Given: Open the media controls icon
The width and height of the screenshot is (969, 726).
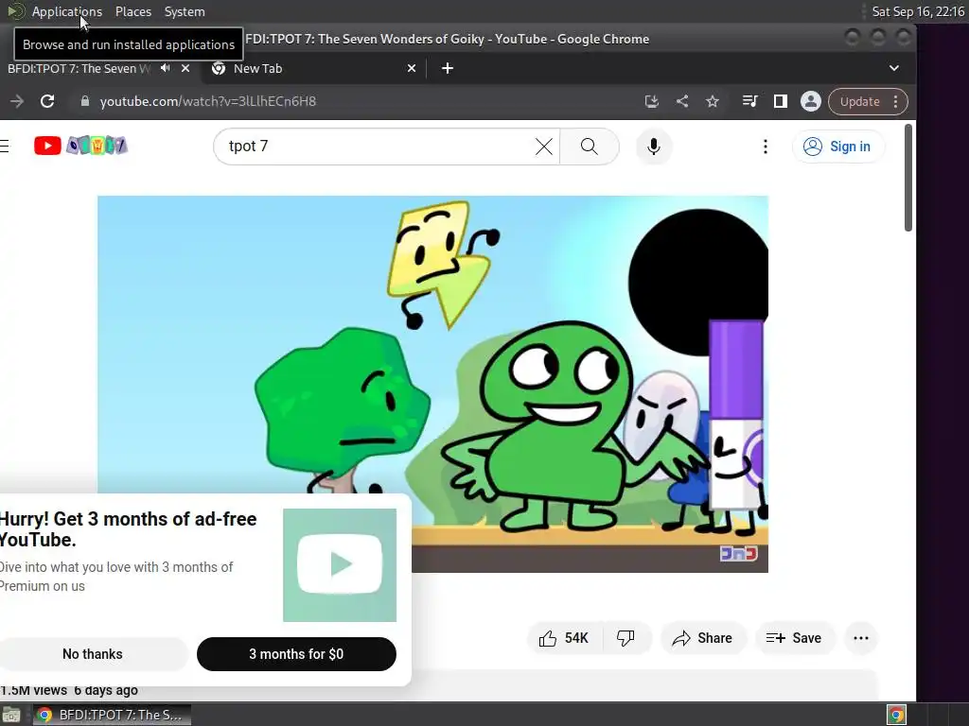Looking at the screenshot, I should click(x=749, y=101).
